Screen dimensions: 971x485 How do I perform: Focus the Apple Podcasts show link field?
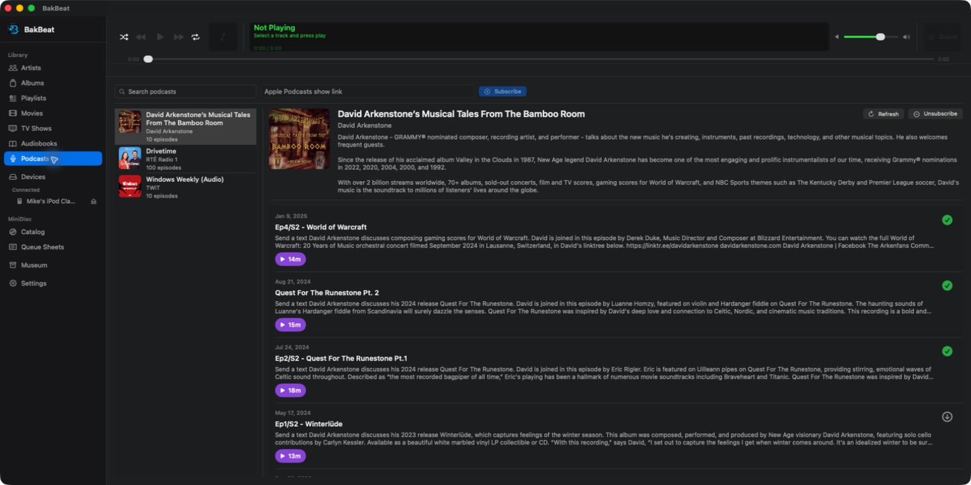[367, 92]
